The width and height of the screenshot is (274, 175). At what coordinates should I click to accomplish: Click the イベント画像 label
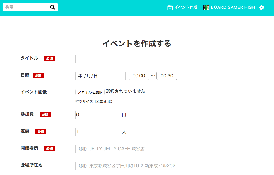coord(34,92)
